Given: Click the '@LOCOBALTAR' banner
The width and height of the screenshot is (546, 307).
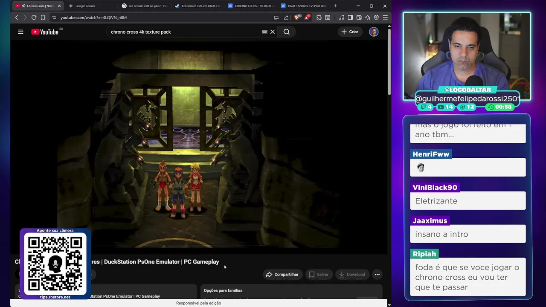Looking at the screenshot, I should (x=468, y=90).
